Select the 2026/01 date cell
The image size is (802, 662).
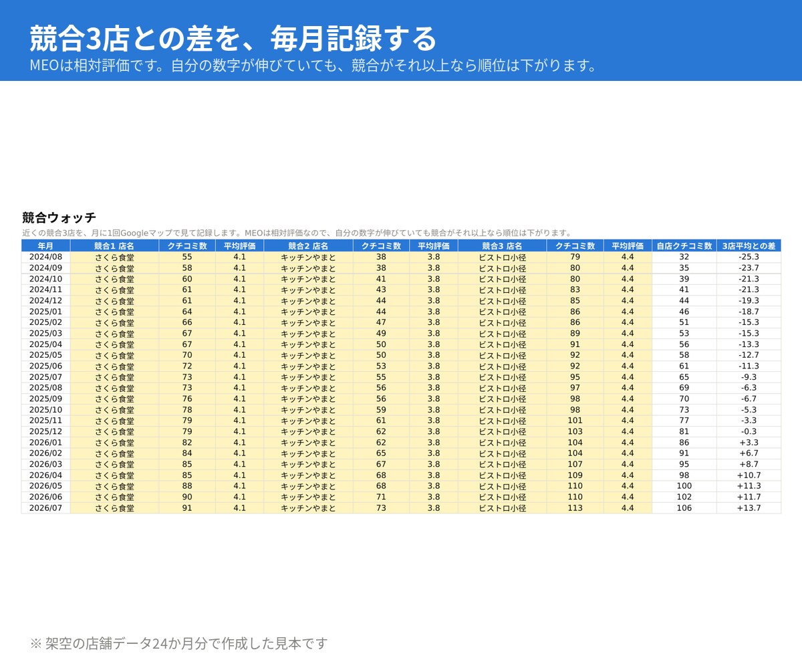[x=45, y=443]
